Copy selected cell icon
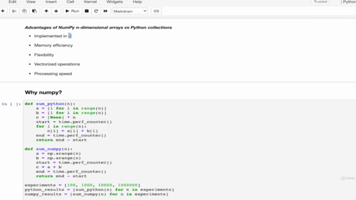Screen dimensions: 356x200 tap(24, 11)
